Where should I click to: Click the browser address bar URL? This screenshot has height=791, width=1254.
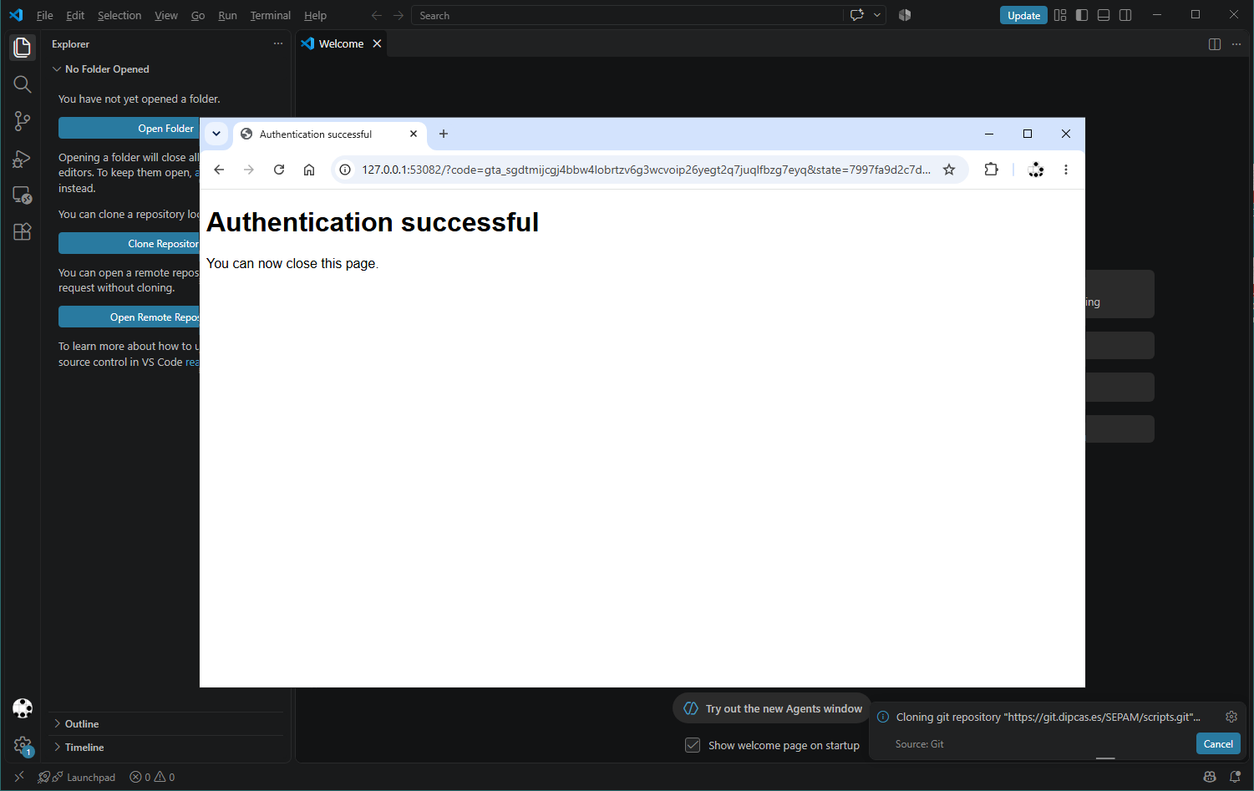click(x=646, y=170)
